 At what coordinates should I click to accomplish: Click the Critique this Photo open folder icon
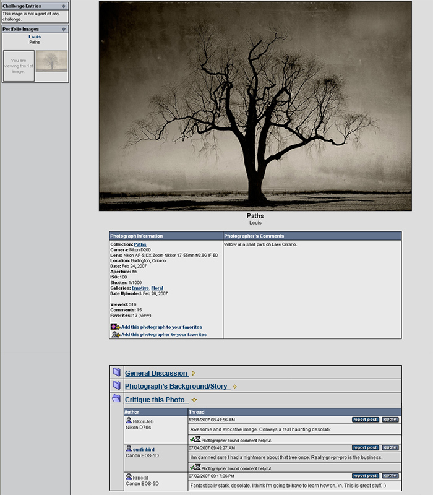point(116,398)
